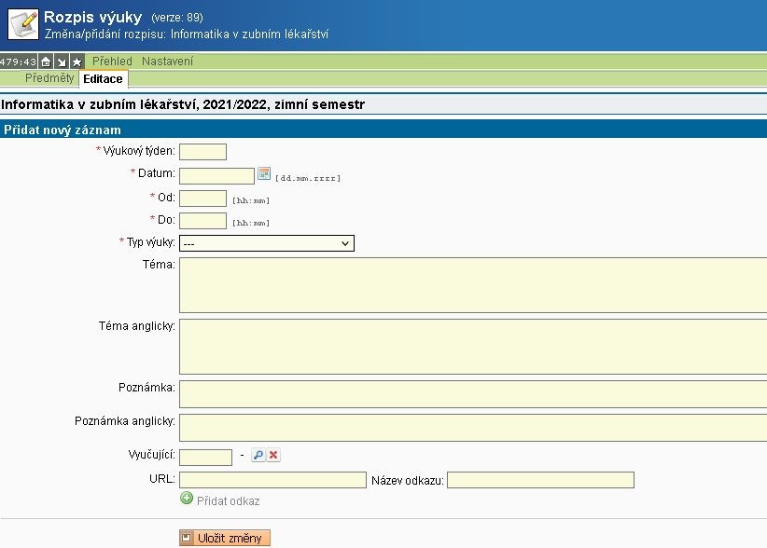767x548 pixels.
Task: Click the Do time field
Action: pyautogui.click(x=202, y=221)
